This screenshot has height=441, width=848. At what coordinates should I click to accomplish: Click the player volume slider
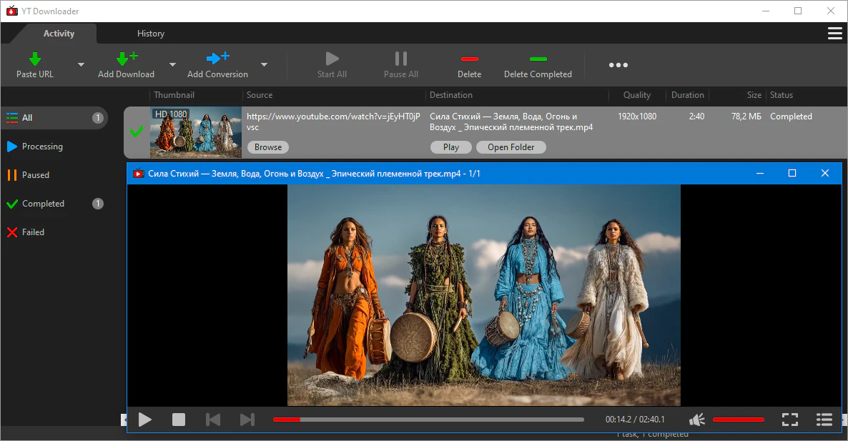tap(738, 420)
